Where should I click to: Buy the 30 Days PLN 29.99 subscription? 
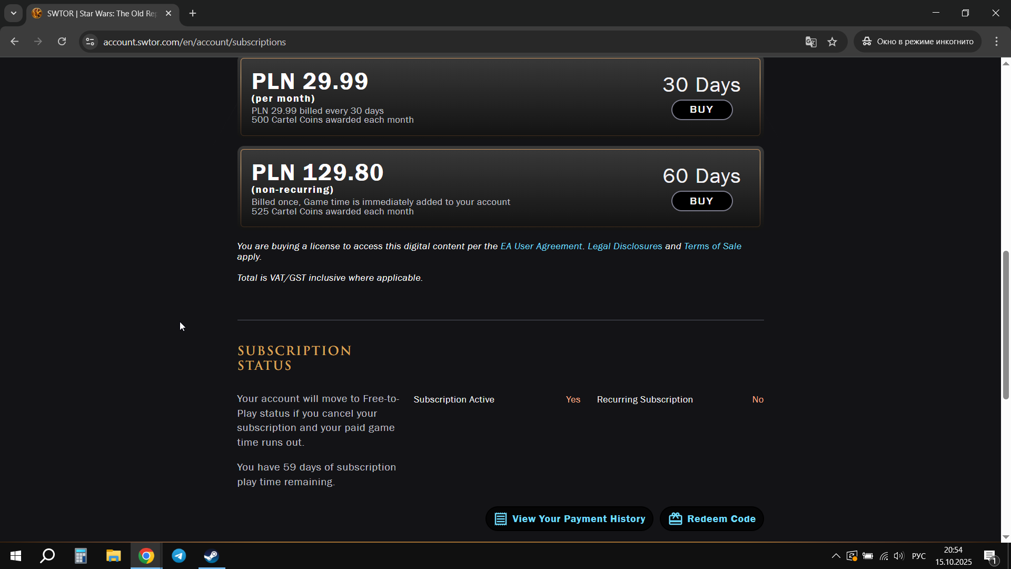[701, 110]
